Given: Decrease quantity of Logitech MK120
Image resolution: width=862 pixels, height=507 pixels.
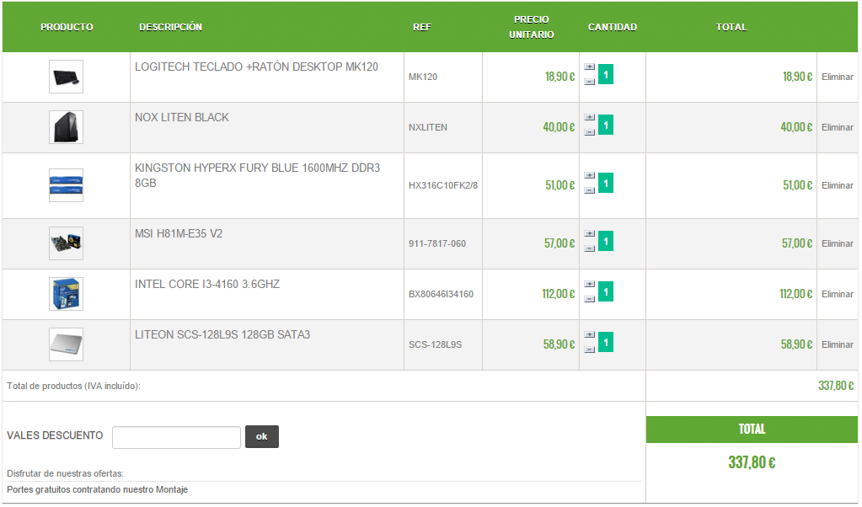Looking at the screenshot, I should (x=589, y=82).
